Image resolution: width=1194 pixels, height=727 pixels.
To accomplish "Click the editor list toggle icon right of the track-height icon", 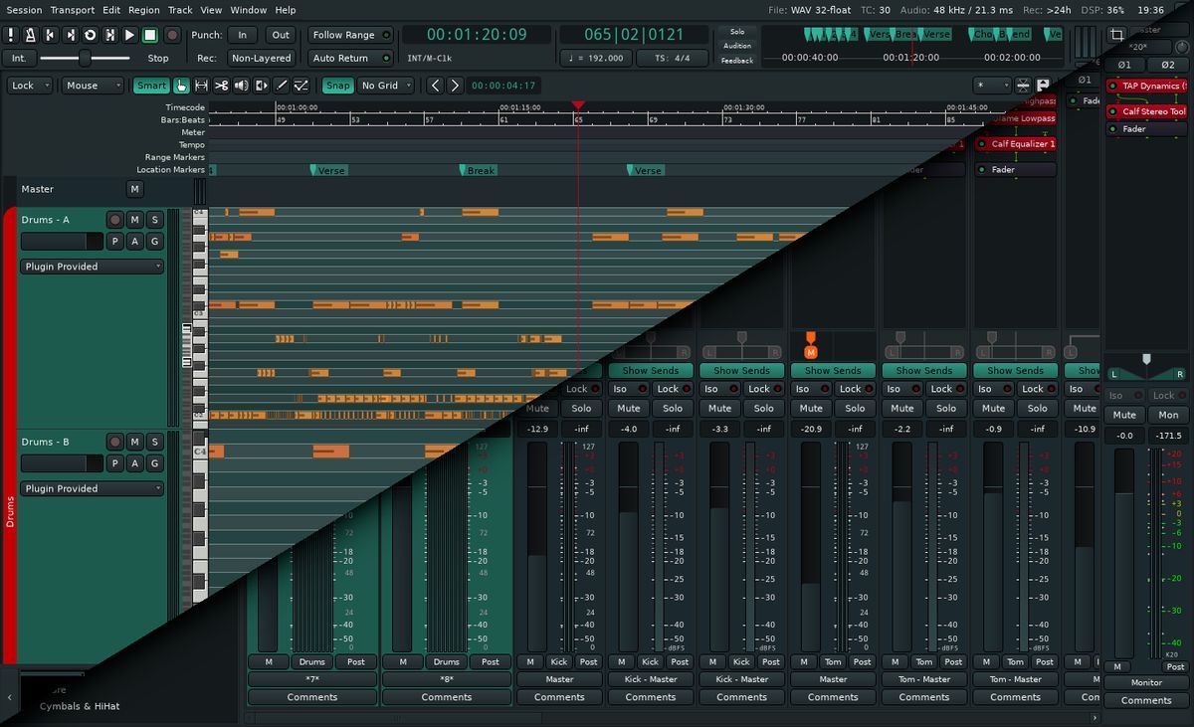I will [1042, 86].
